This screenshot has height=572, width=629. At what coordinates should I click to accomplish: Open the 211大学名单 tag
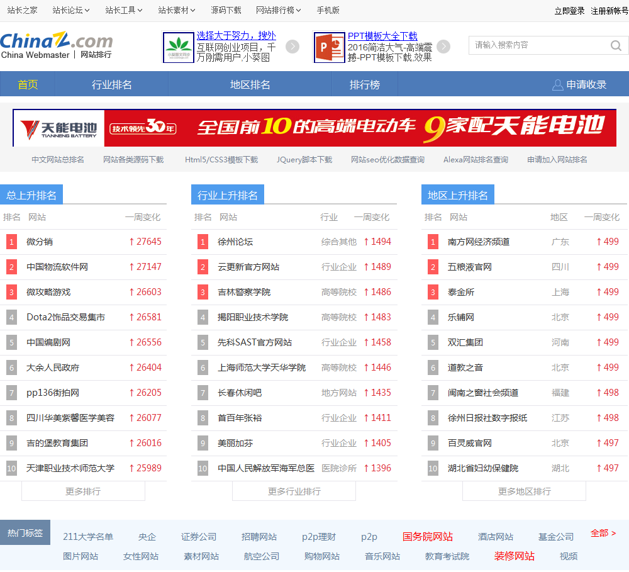88,537
